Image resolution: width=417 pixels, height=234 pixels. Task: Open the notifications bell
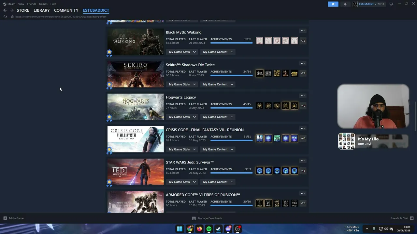[345, 4]
